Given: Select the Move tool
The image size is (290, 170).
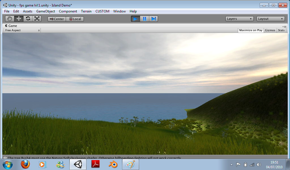Looking at the screenshot, I should [x=18, y=18].
